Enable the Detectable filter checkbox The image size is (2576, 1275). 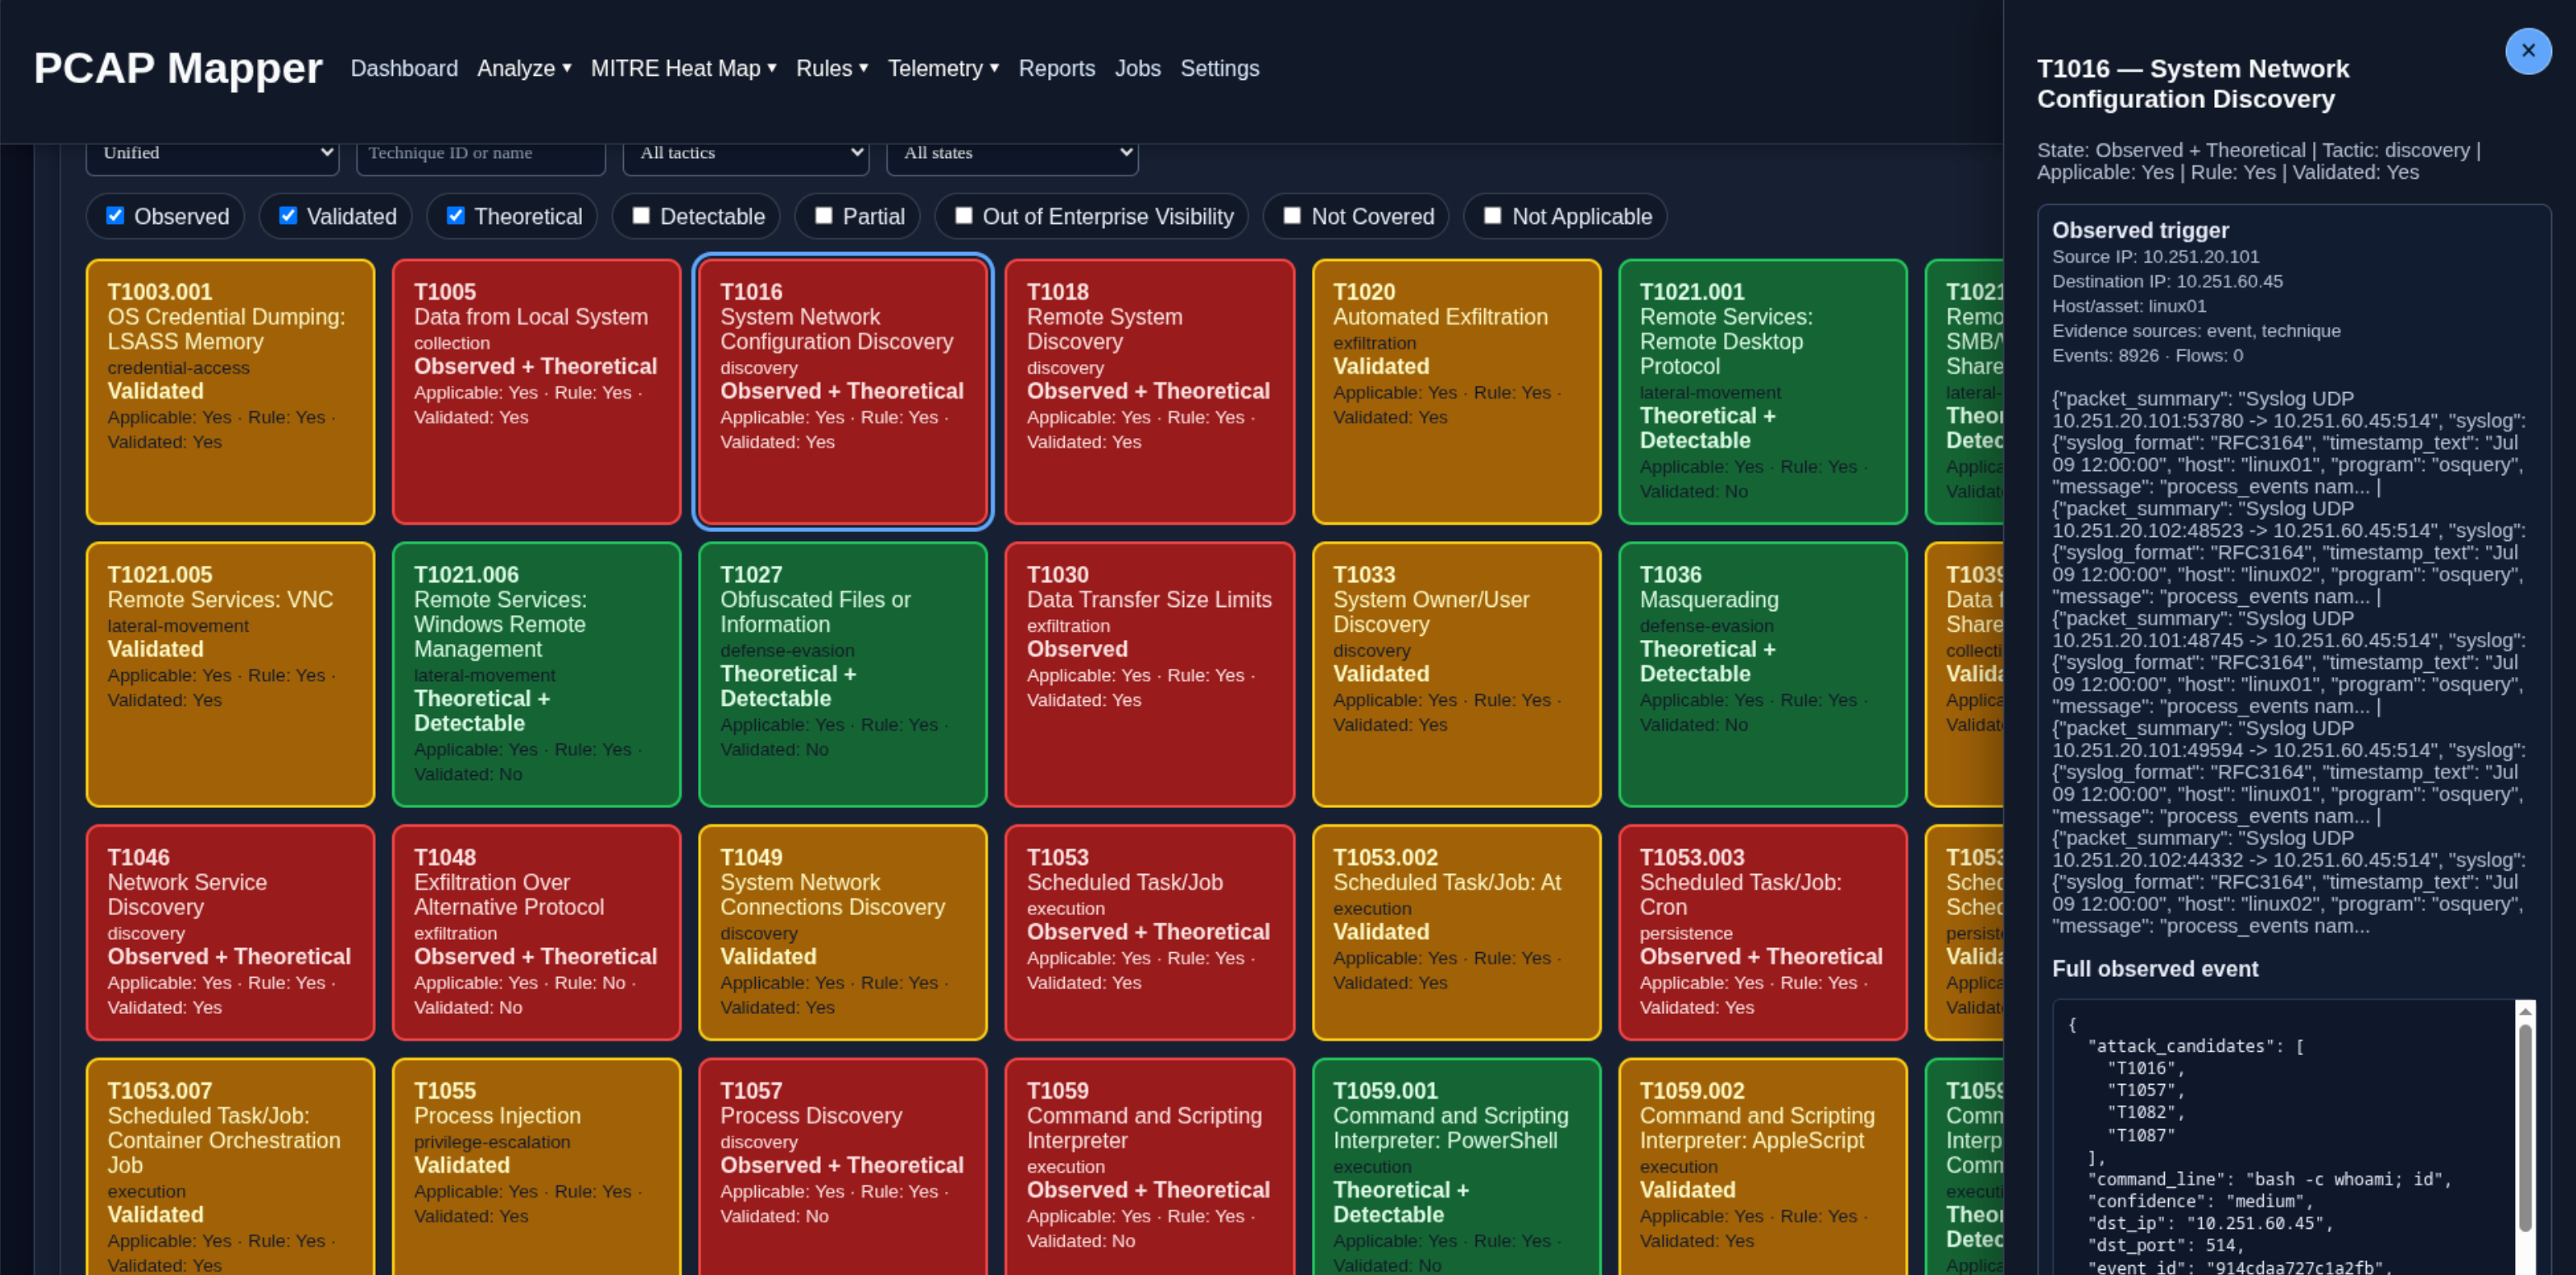pyautogui.click(x=641, y=216)
